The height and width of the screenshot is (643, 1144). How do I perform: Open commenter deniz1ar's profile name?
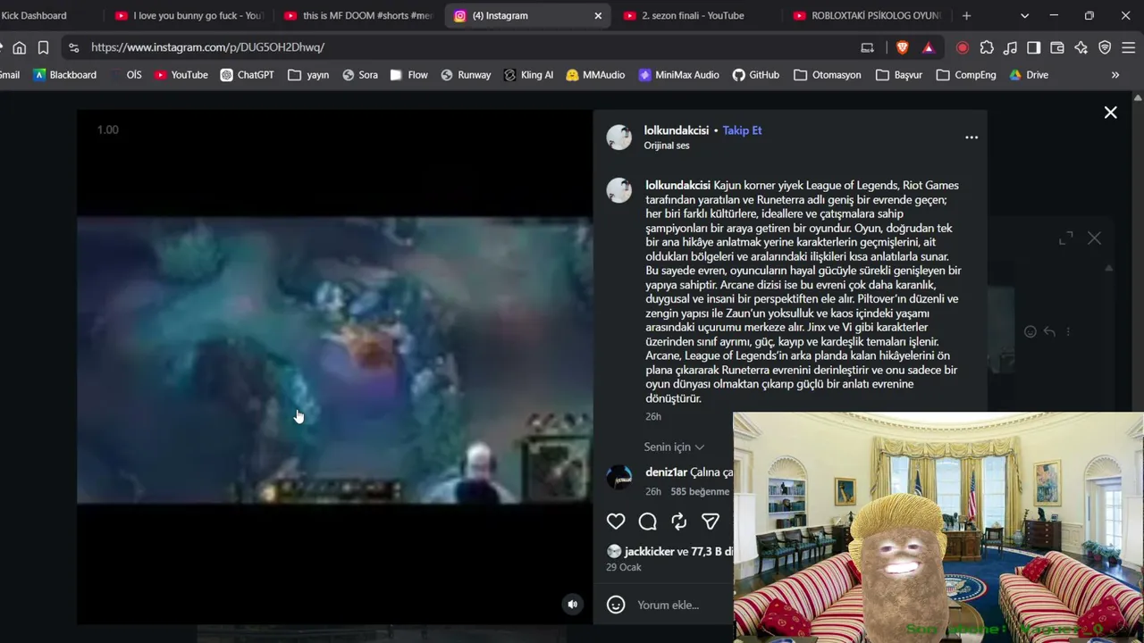(666, 472)
